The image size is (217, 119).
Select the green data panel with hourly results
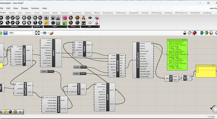pos(177,54)
